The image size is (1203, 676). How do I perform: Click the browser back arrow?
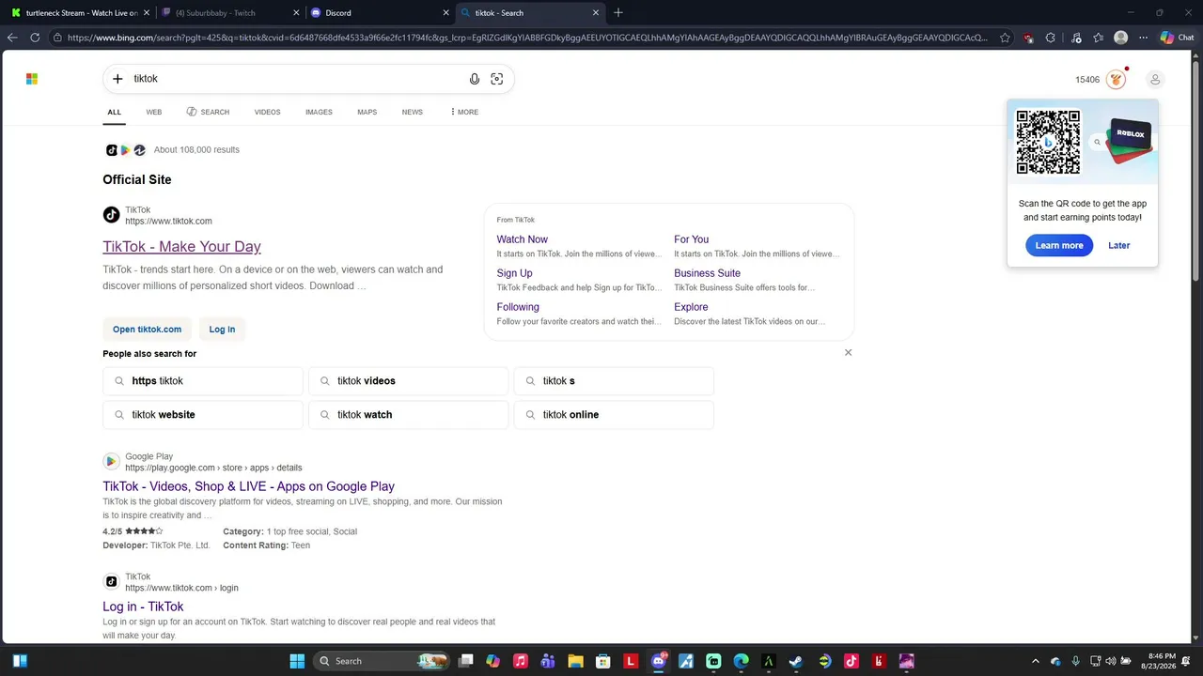point(12,38)
